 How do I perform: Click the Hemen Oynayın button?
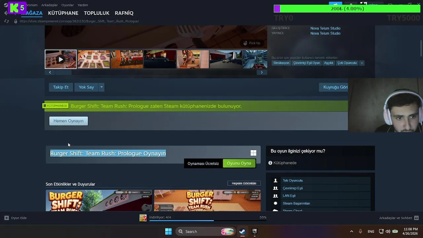pos(68,121)
